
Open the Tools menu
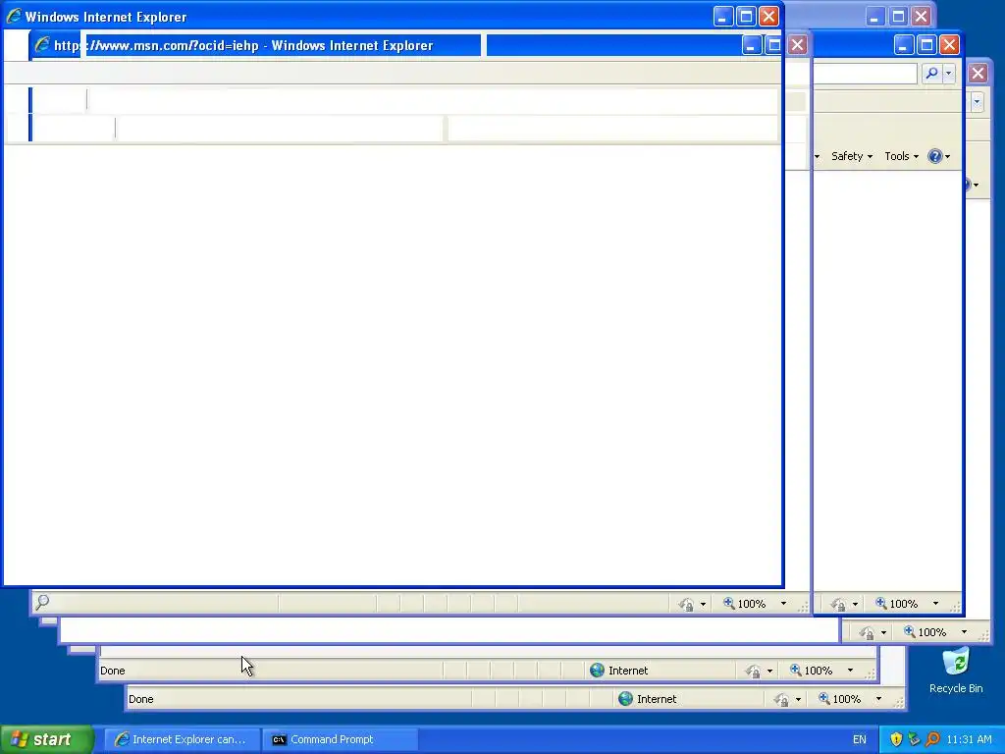coord(901,156)
